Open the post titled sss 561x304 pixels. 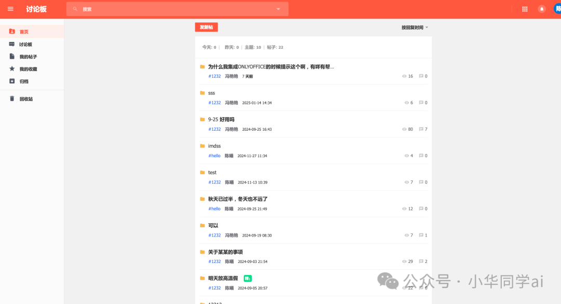211,93
